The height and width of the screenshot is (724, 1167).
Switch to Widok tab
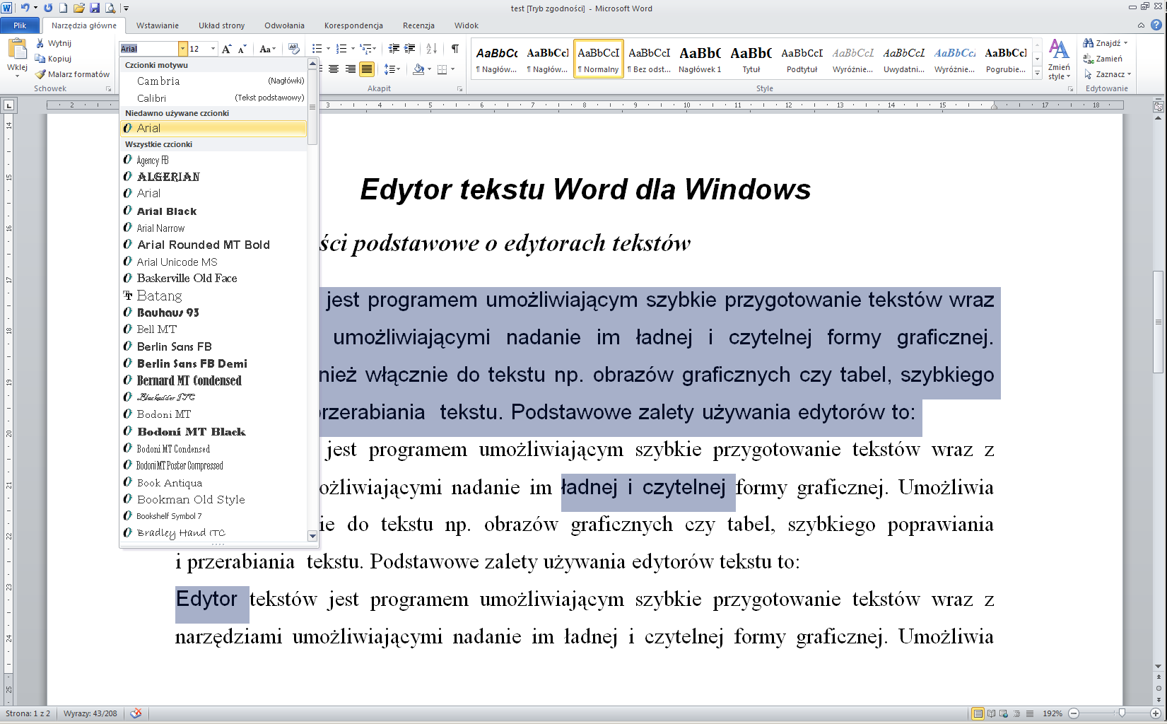coord(467,25)
